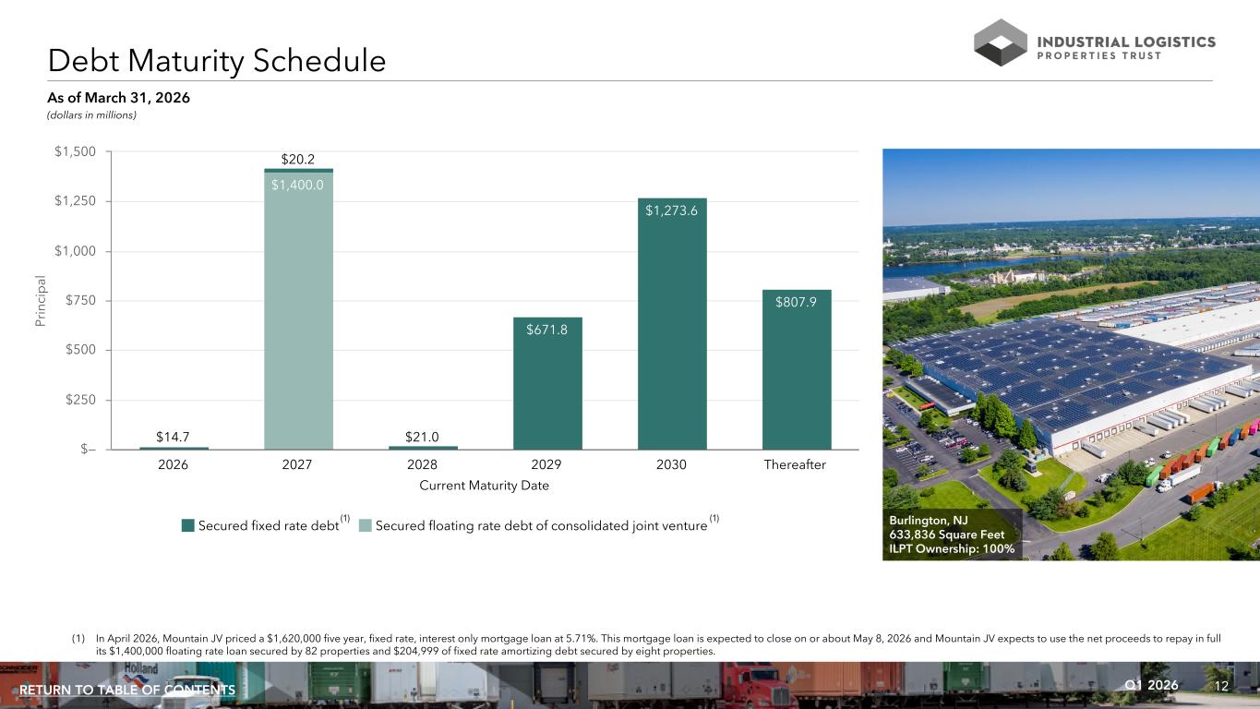Click the light green floating rate debt legend swatch
Viewport: 1260px width, 709px height.
[x=365, y=525]
